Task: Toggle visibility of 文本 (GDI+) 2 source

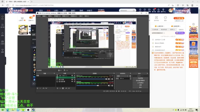Action: click(x=72, y=76)
